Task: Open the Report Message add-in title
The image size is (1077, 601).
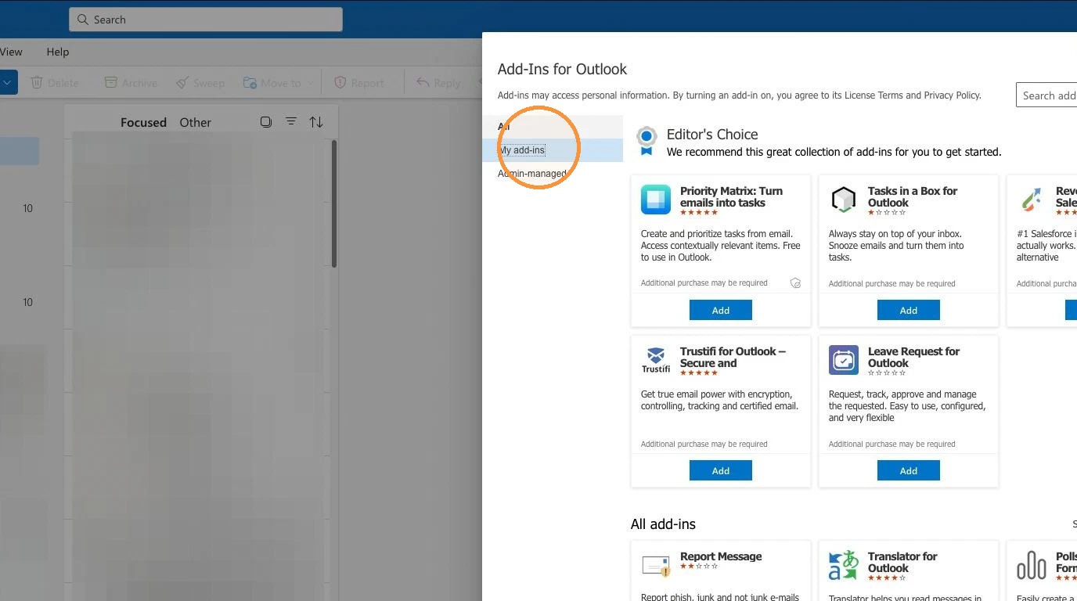Action: tap(721, 556)
